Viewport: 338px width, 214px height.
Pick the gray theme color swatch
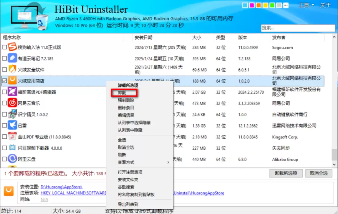pyautogui.click(x=279, y=5)
